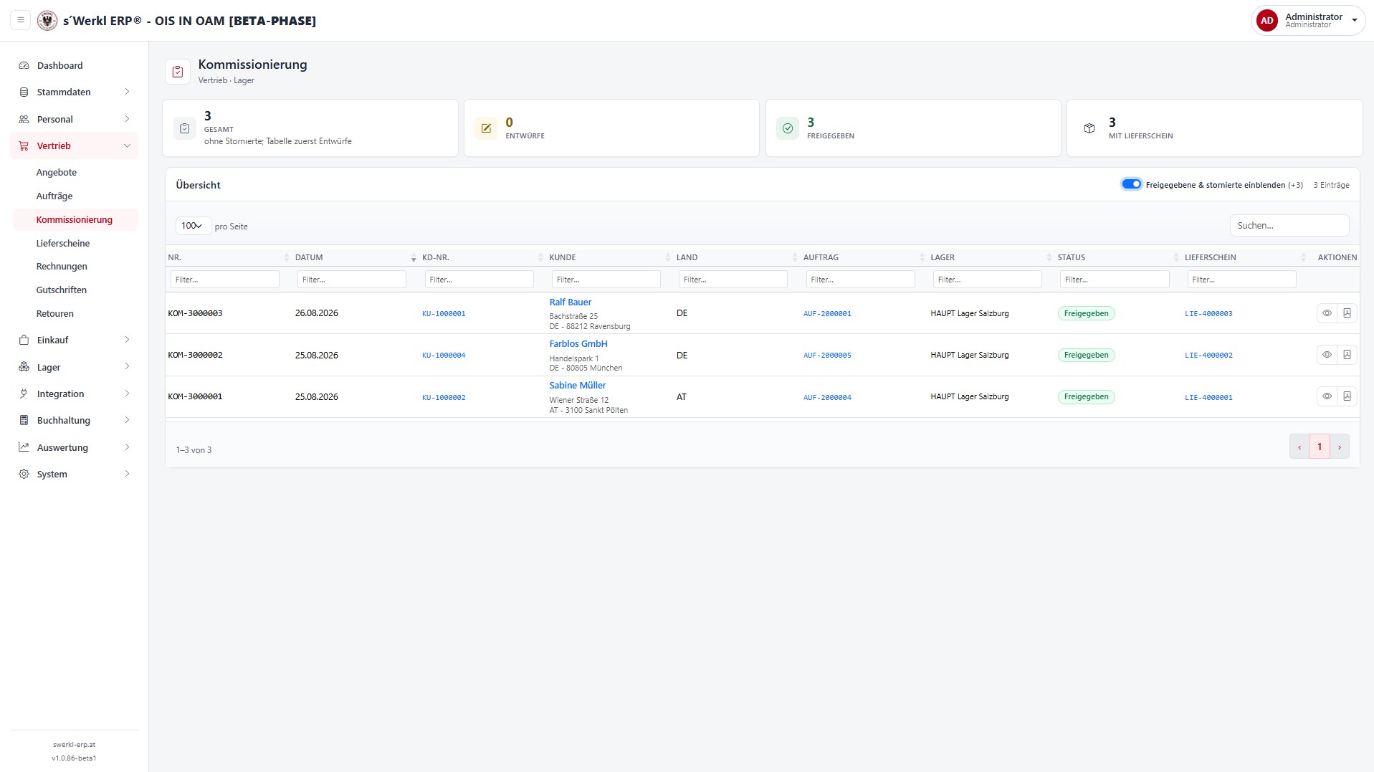Expand the Personal sidebar section
The width and height of the screenshot is (1374, 772).
75,119
